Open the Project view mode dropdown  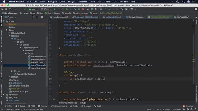coord(11,17)
